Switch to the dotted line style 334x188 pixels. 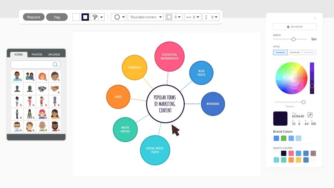(309, 52)
